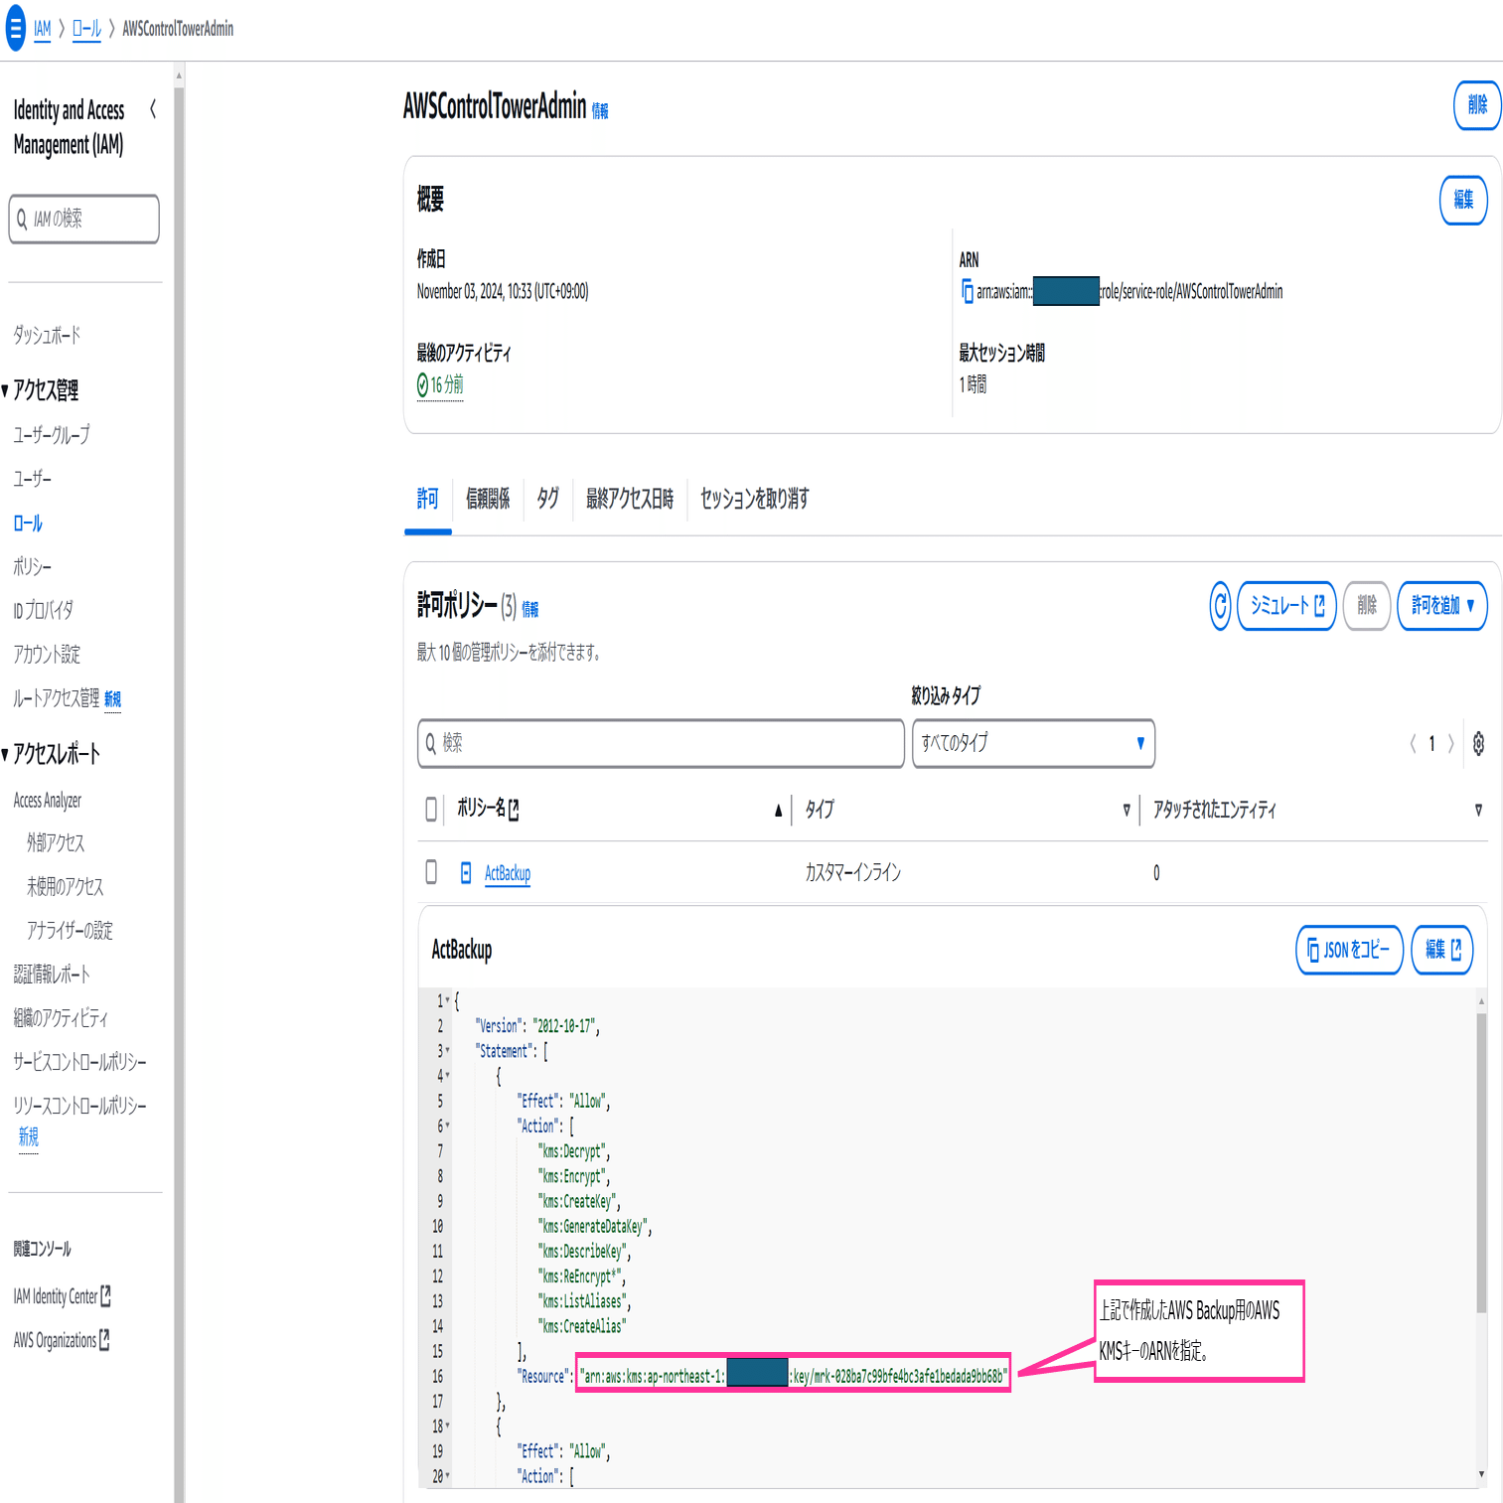Screen dimensions: 1503x1503
Task: Click the greyed-out 削除 button beside シミュレート
Action: tap(1367, 605)
